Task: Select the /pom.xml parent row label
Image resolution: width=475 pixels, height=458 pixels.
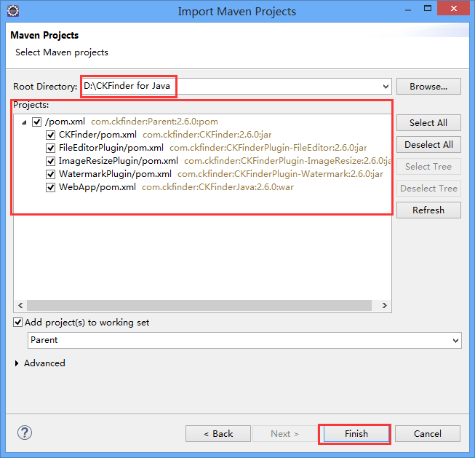Action: pos(65,122)
